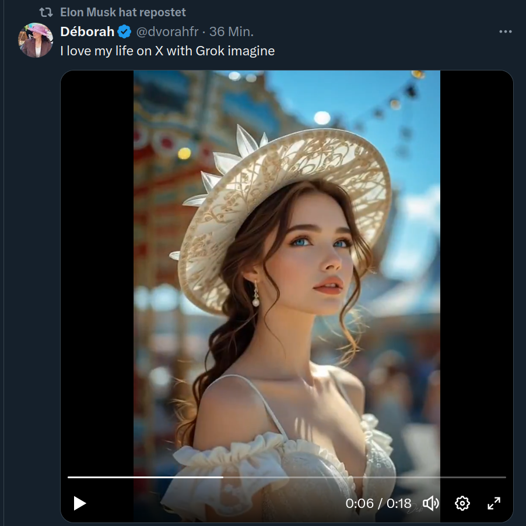Click the played portion of the video progress bar
The width and height of the screenshot is (526, 526).
click(x=145, y=477)
